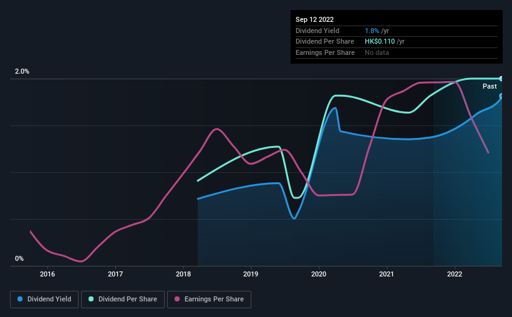Click the 2022 x-axis label

(x=455, y=274)
